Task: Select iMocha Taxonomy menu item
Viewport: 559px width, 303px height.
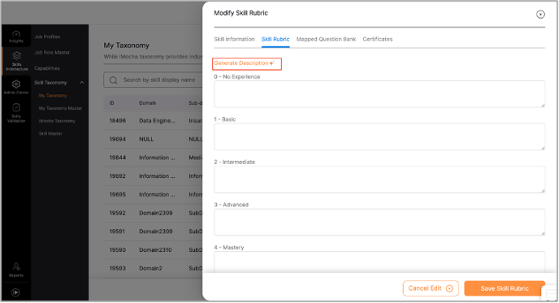Action: (x=57, y=121)
